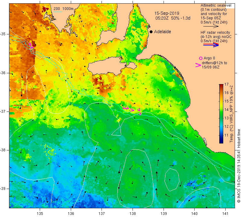Click the magenta Argo circle symbol
Viewport: 241px width, 217px height.
(201, 58)
